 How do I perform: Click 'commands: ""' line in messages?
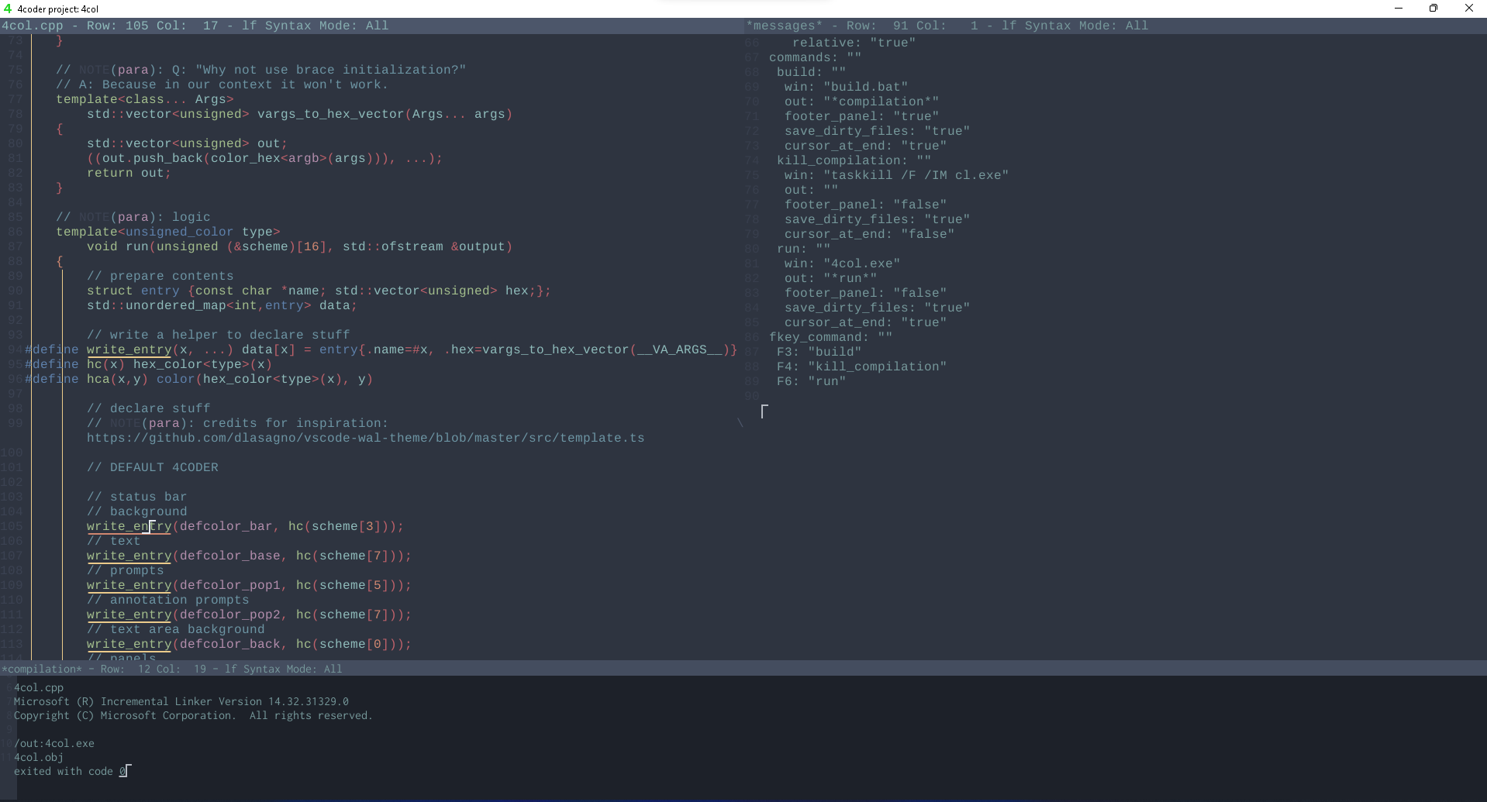pos(815,57)
